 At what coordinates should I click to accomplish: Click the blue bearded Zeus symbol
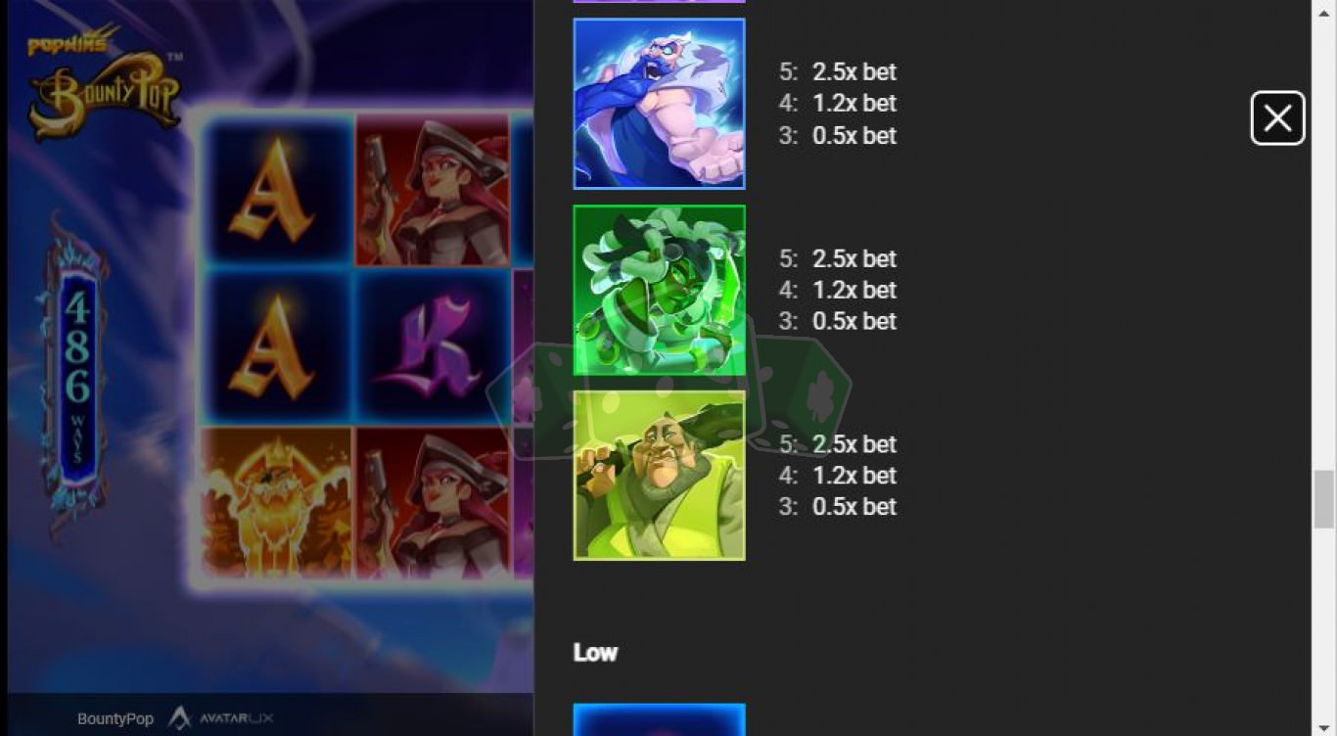click(x=659, y=104)
